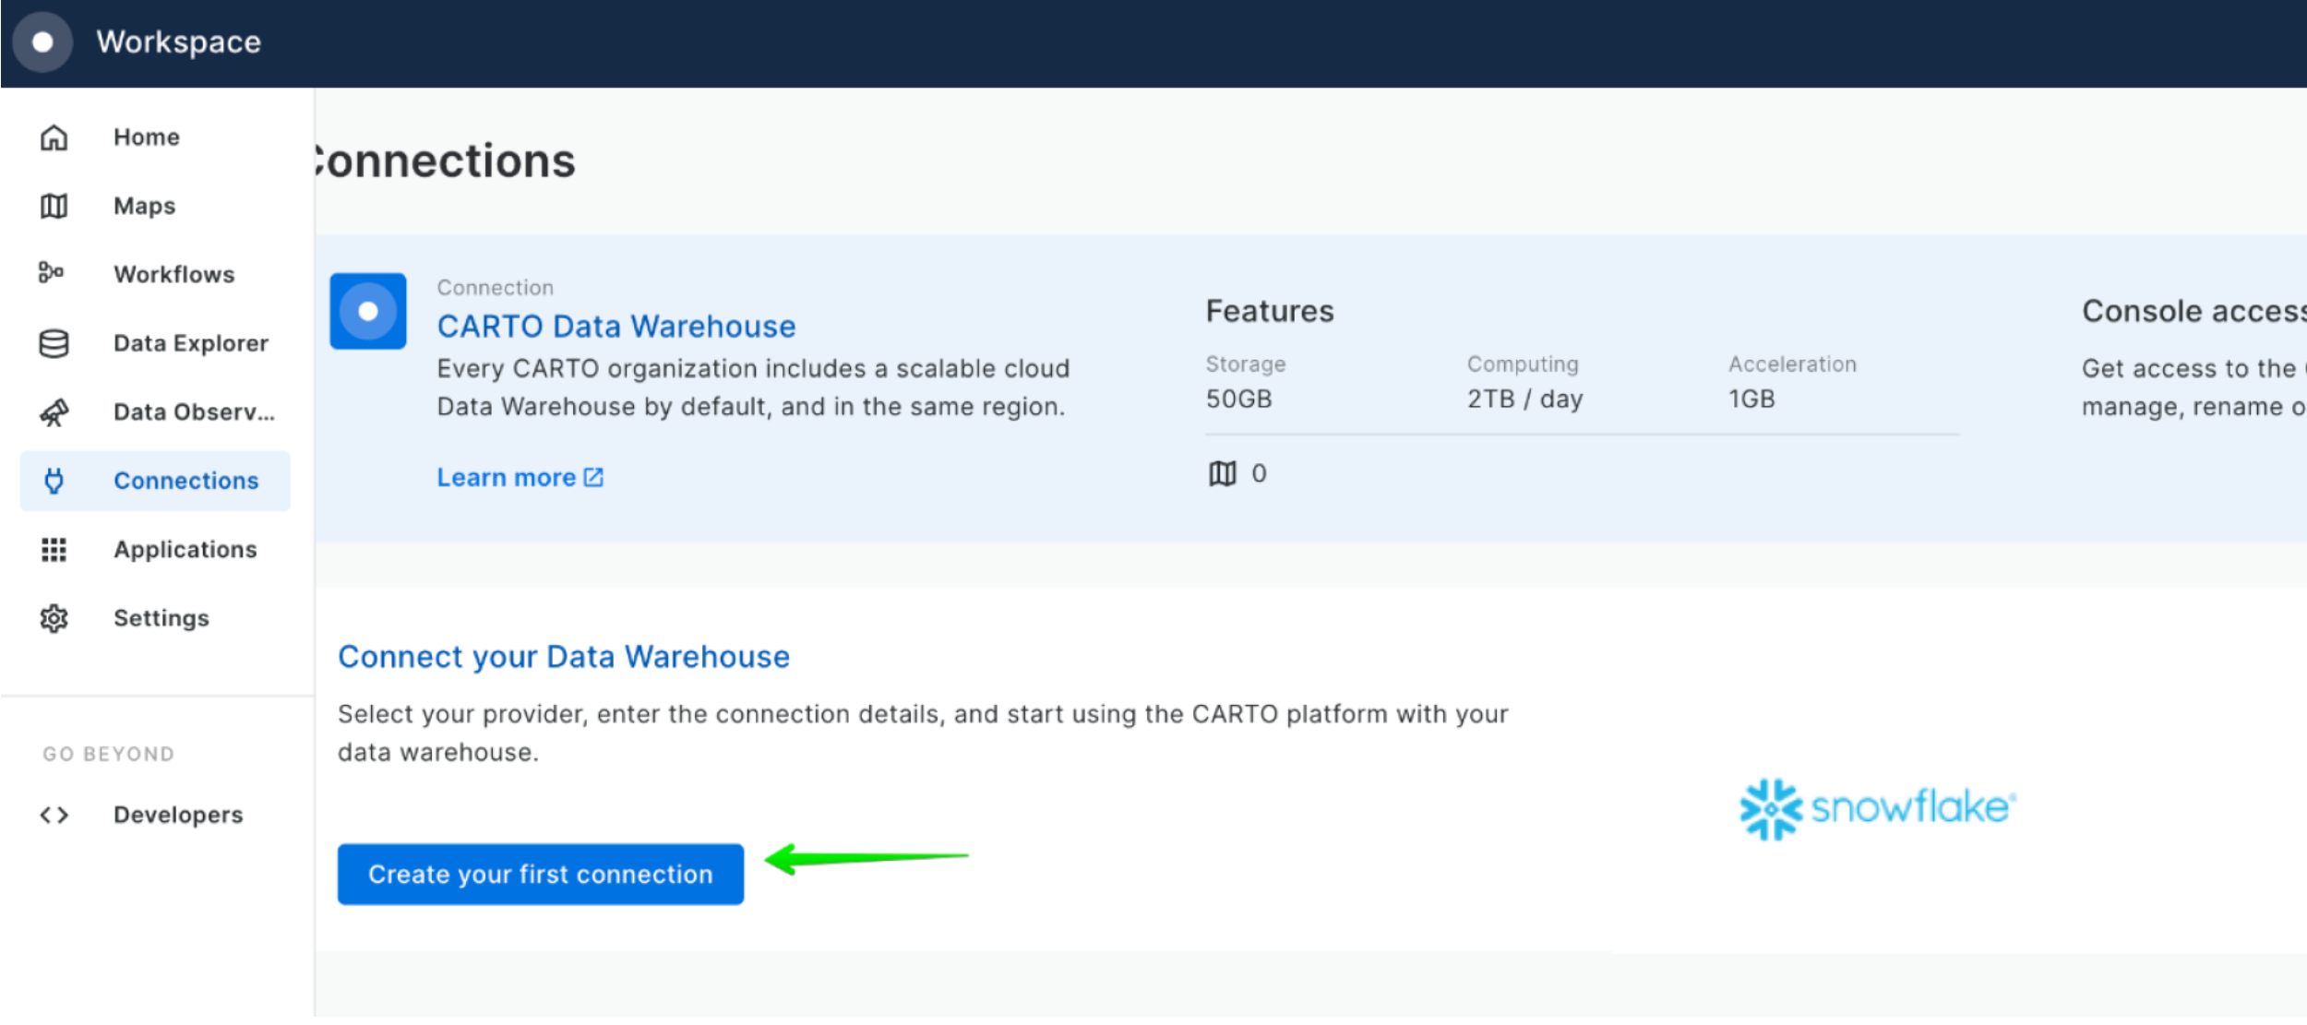Open the Maps menu item
This screenshot has width=2307, height=1025.
tap(144, 206)
